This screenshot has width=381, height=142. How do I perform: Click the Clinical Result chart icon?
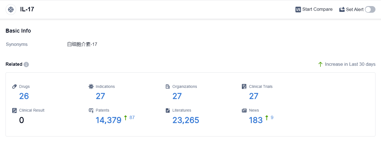point(15,110)
